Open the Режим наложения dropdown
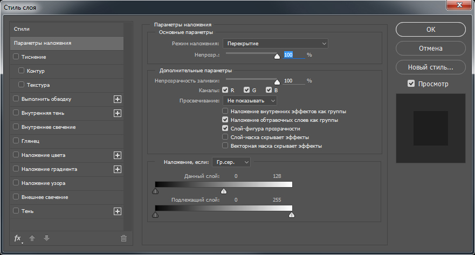 pyautogui.click(x=276, y=44)
